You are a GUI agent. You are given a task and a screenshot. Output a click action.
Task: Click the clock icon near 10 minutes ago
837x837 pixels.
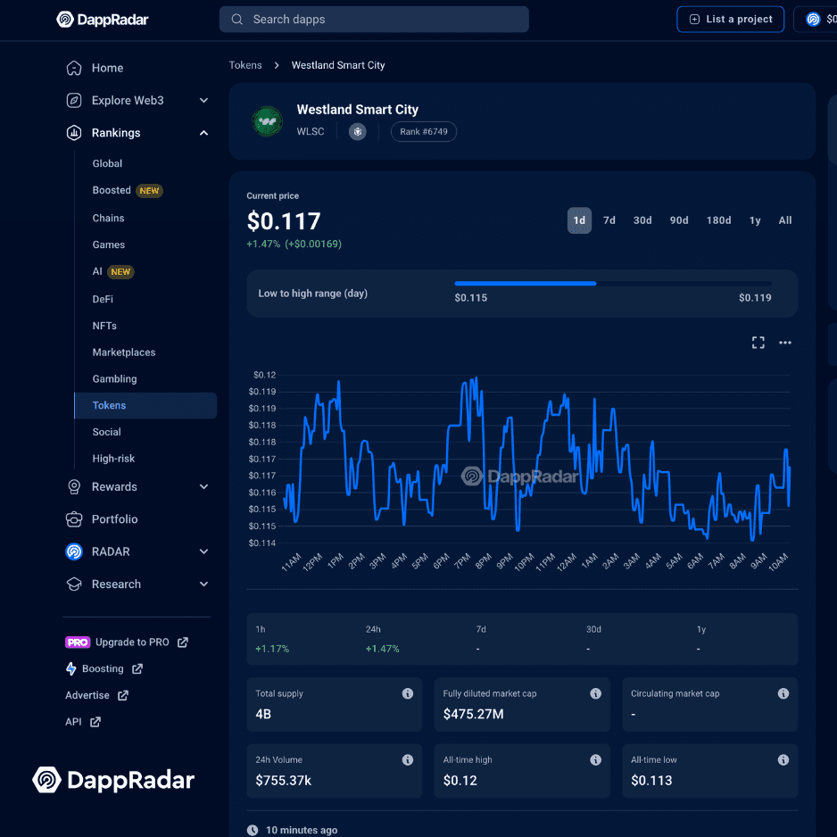(x=252, y=830)
